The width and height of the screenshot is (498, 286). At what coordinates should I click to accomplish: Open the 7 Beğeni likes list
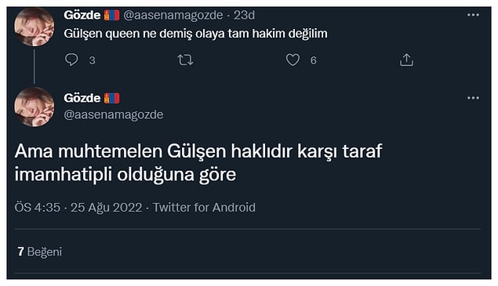coord(40,252)
